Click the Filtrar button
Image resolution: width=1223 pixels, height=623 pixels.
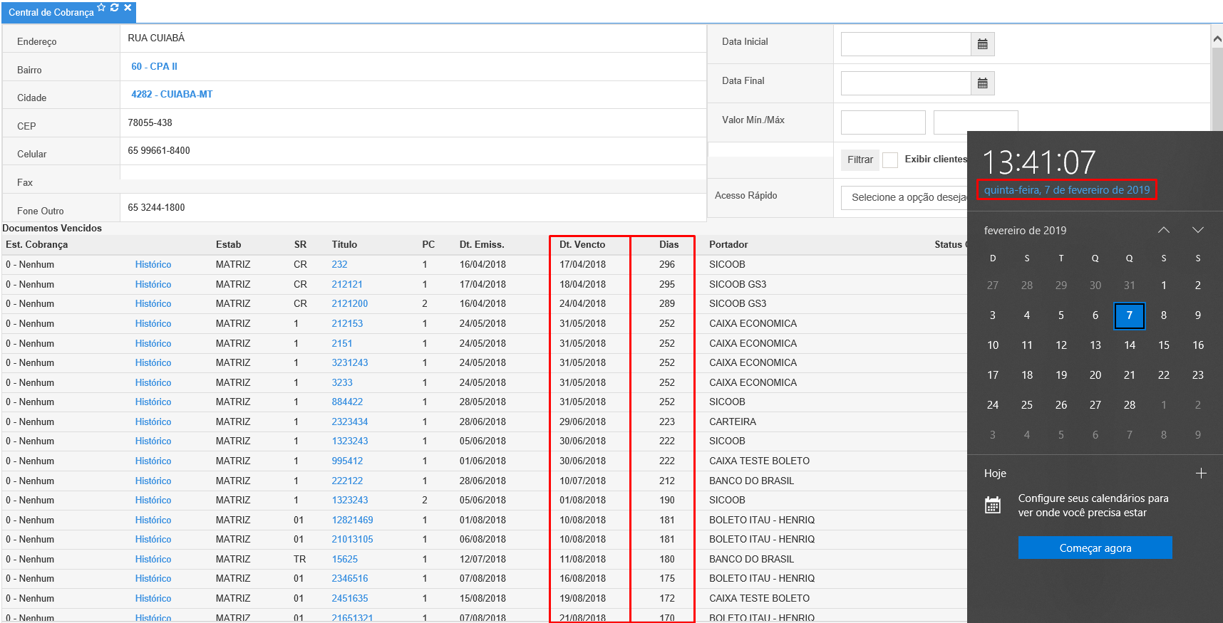pos(860,159)
